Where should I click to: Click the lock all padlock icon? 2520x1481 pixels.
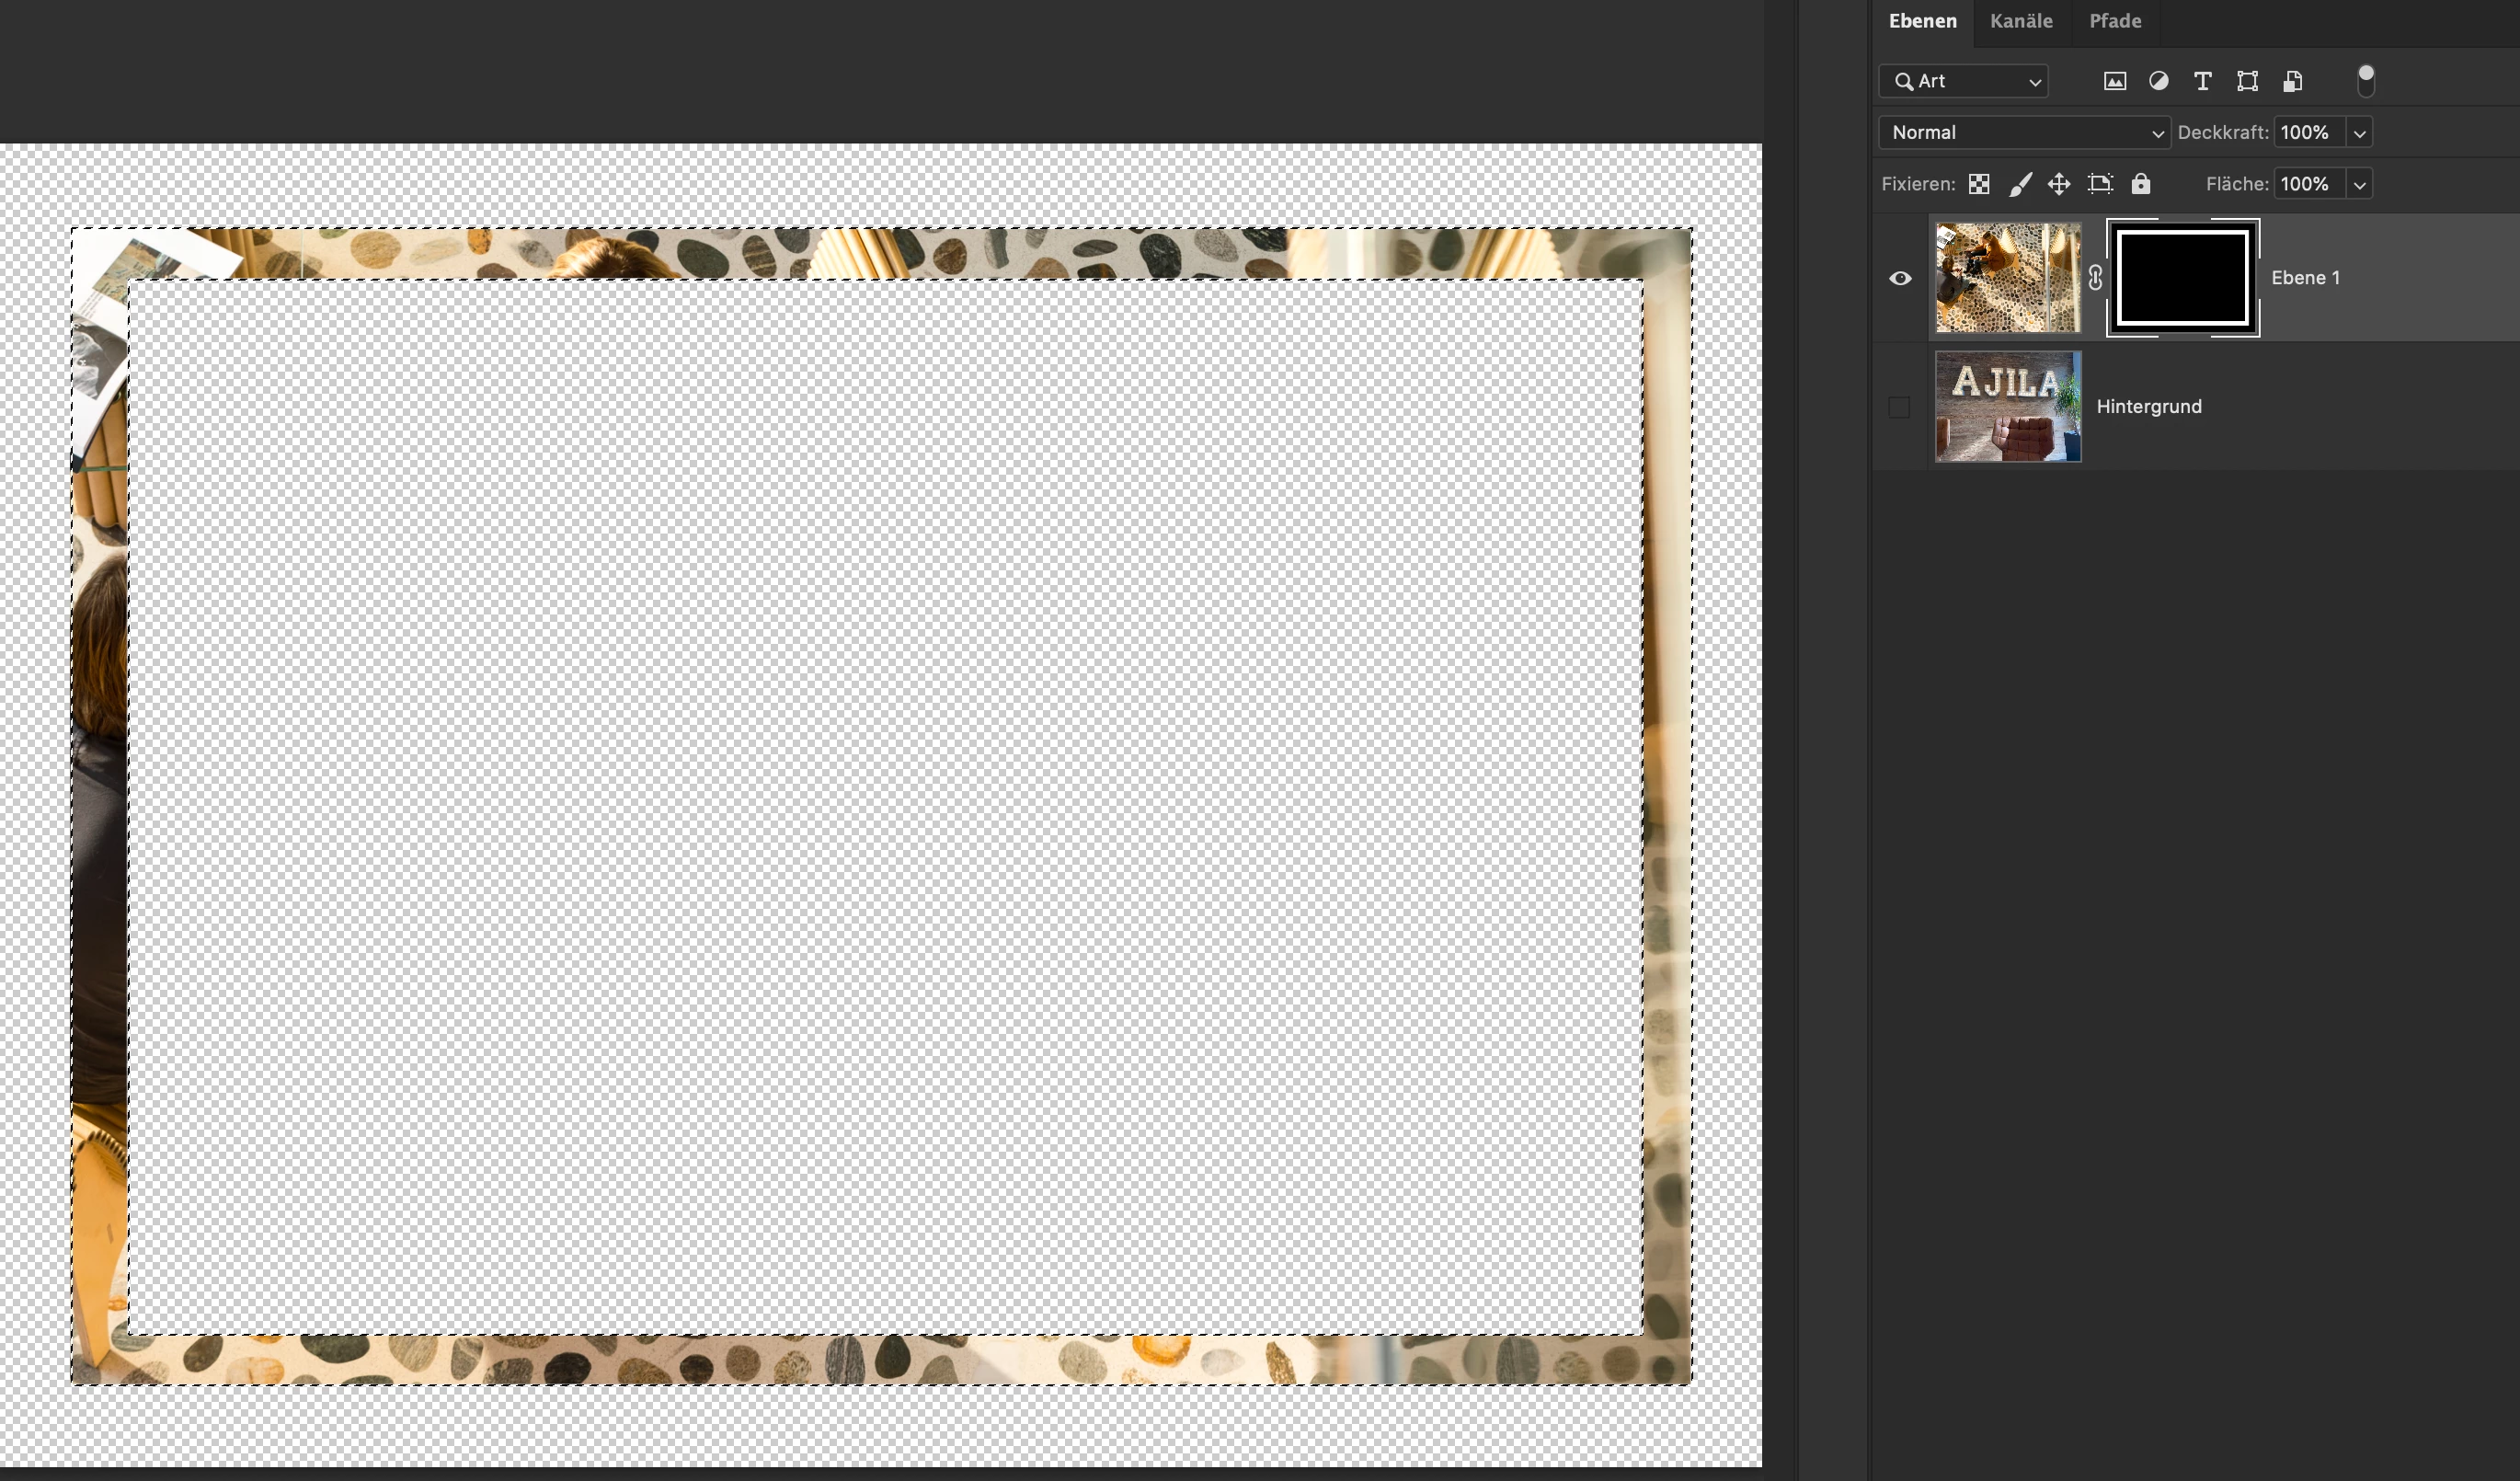pyautogui.click(x=2140, y=184)
